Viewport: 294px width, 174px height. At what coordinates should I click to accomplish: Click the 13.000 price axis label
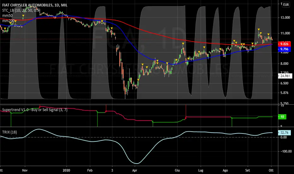tap(285, 17)
